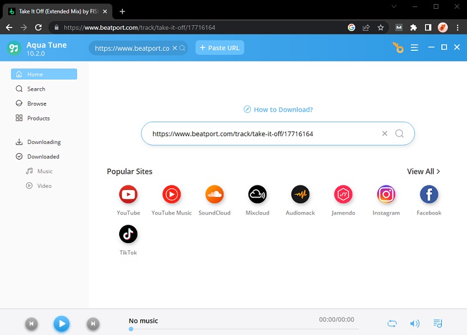Select Search in the sidebar
Screen dimensions: 467x335
click(x=44, y=89)
